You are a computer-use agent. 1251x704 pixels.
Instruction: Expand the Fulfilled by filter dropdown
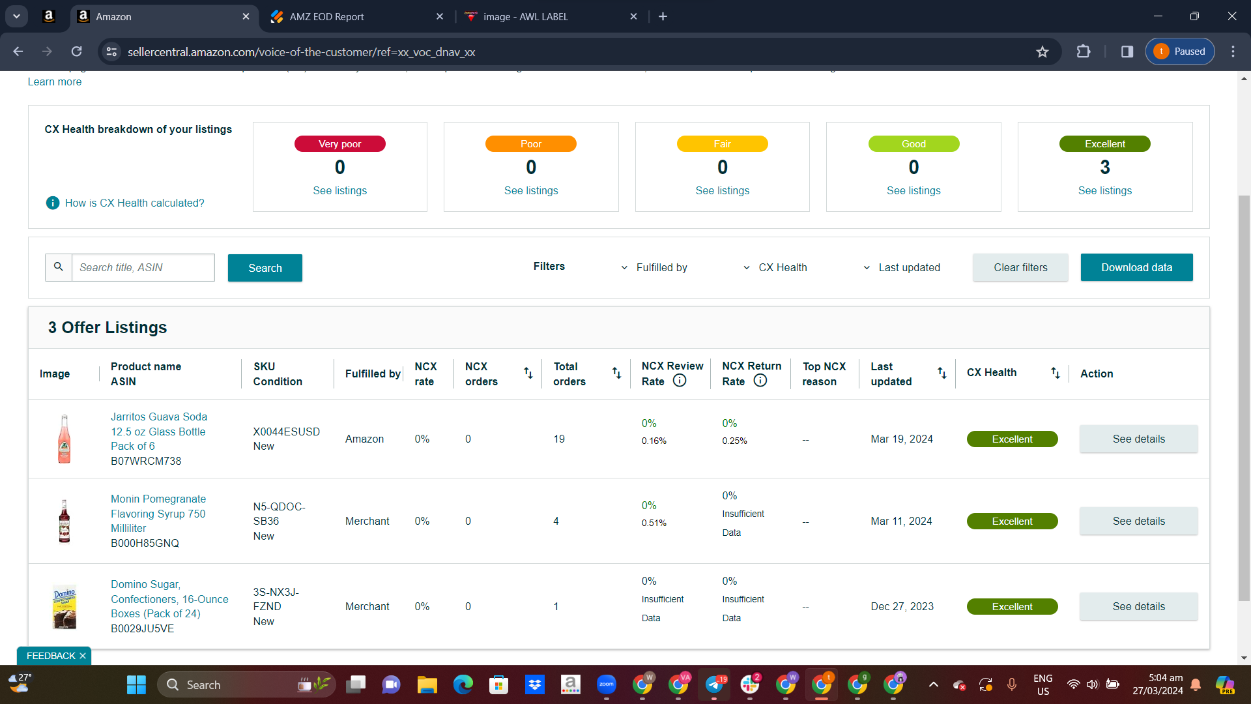(654, 267)
